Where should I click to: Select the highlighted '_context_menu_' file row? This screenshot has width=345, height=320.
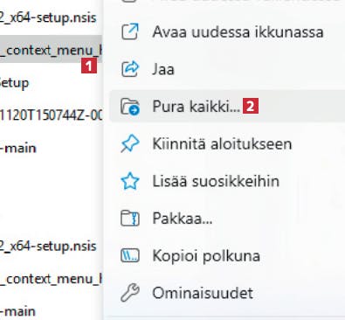(51, 50)
